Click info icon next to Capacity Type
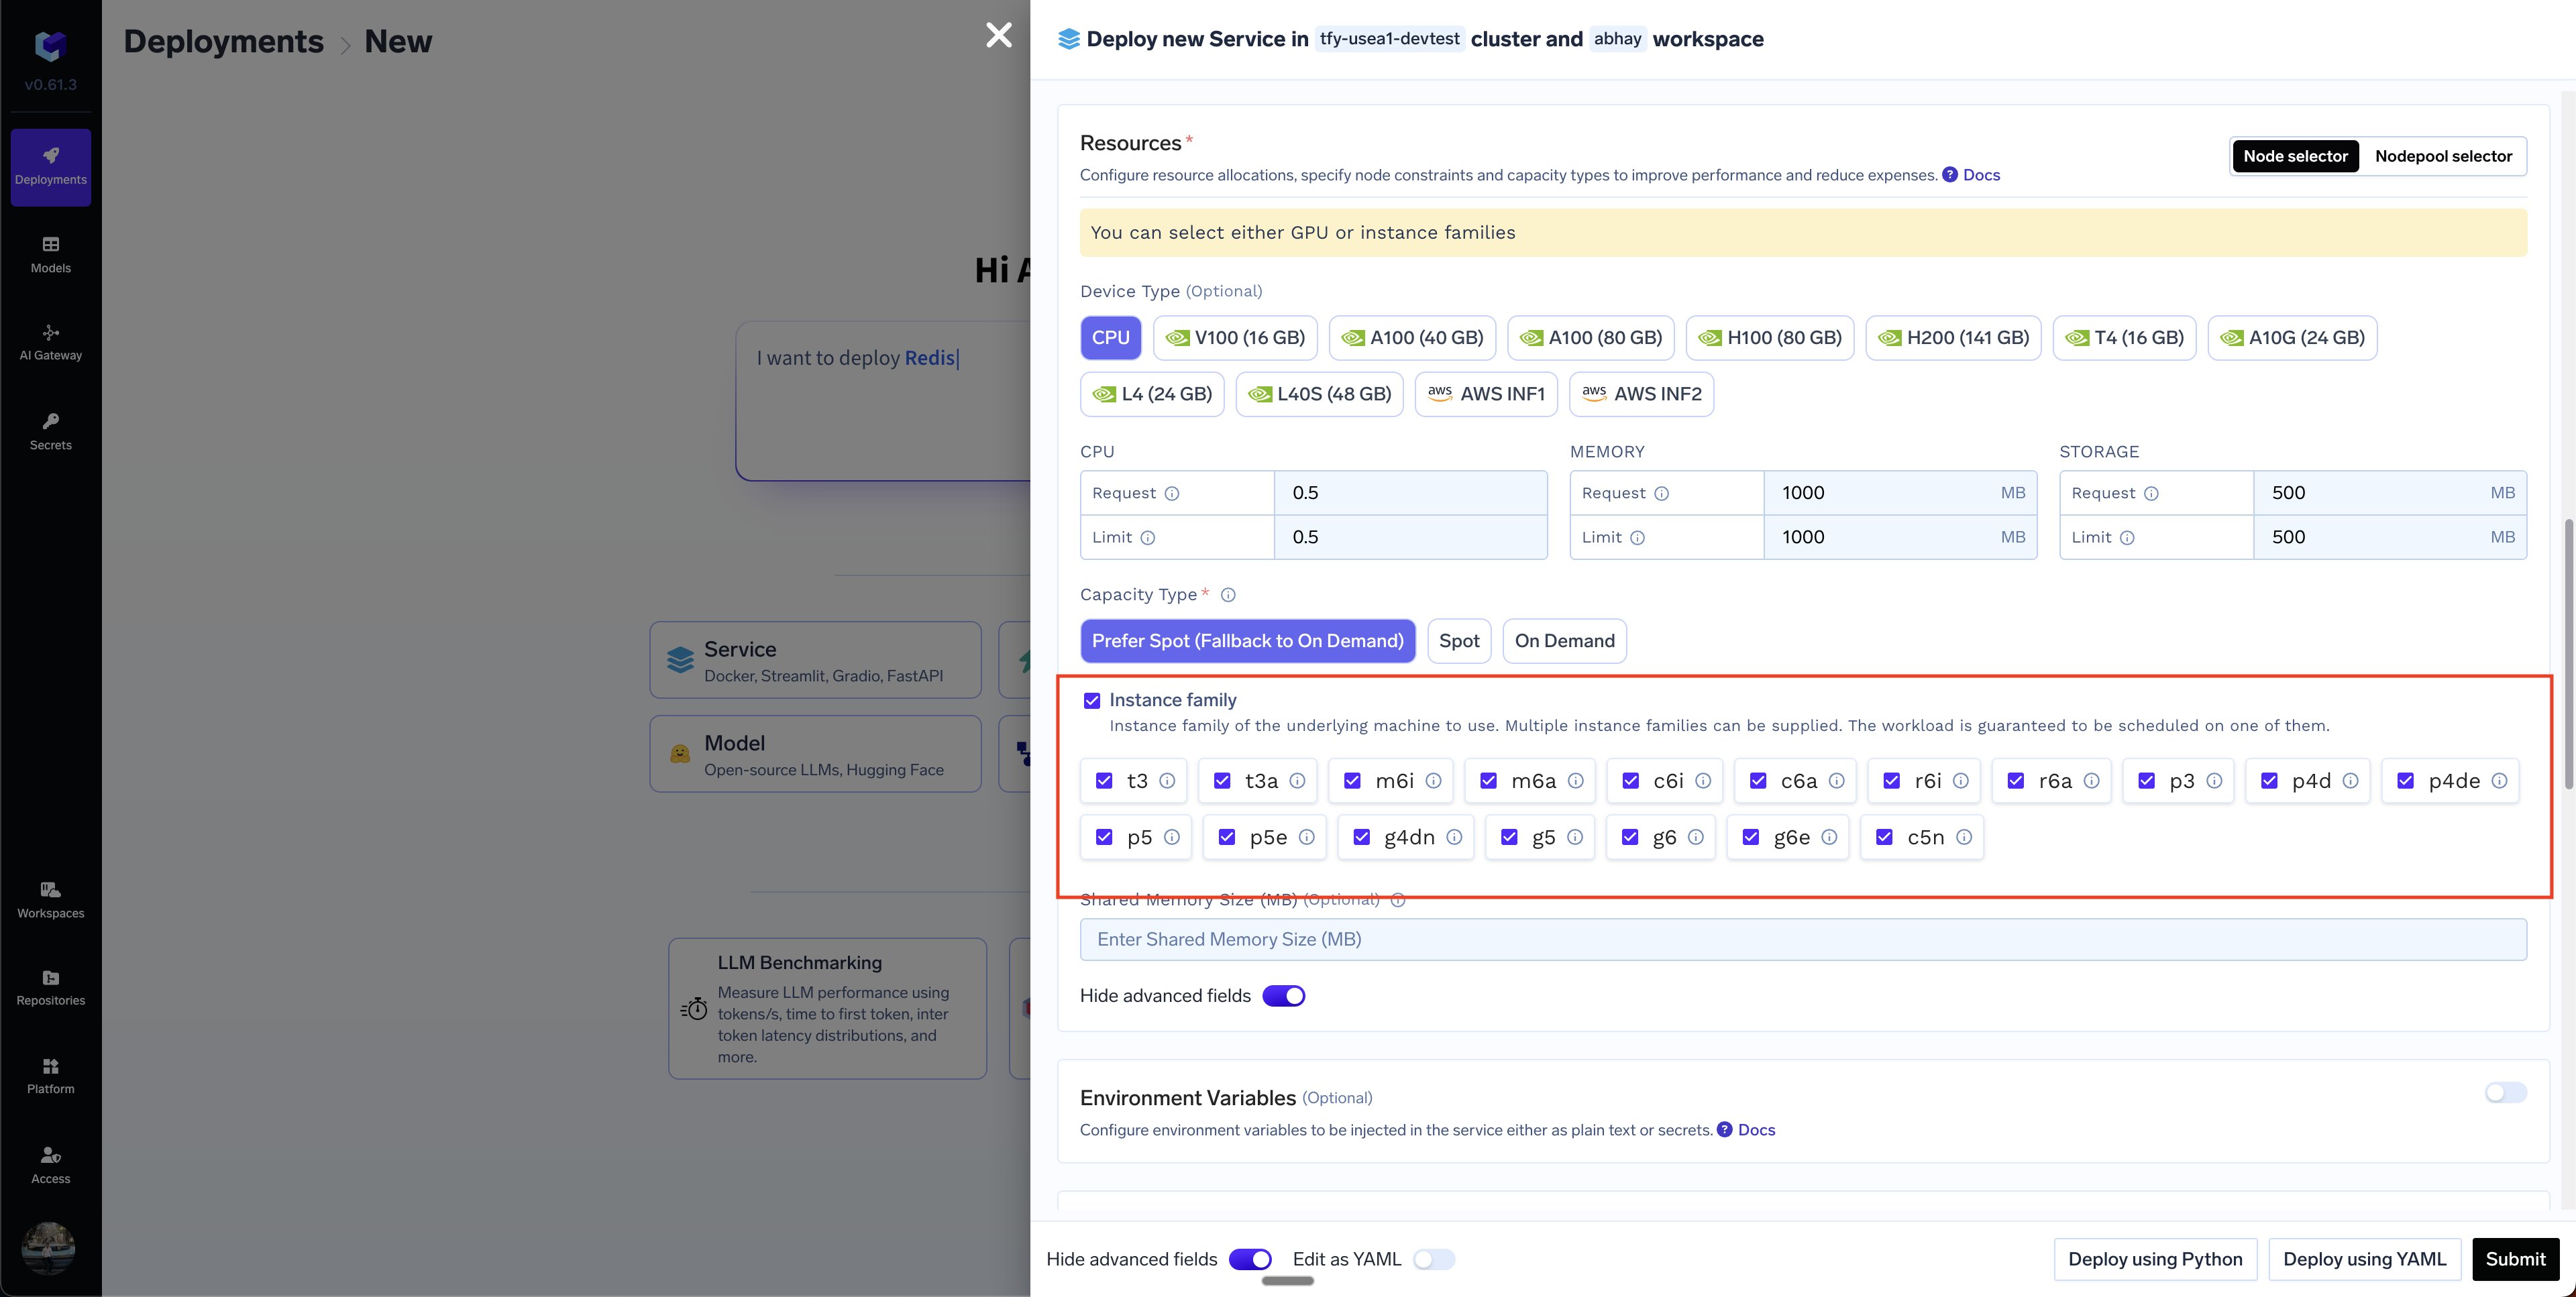 click(x=1228, y=595)
